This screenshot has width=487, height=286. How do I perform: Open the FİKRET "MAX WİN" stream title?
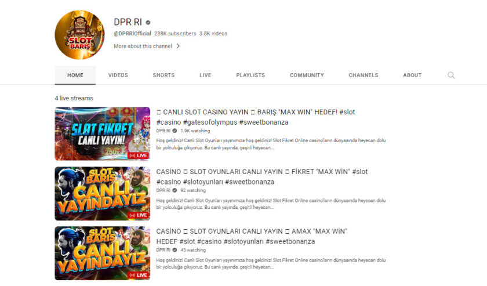pos(262,176)
